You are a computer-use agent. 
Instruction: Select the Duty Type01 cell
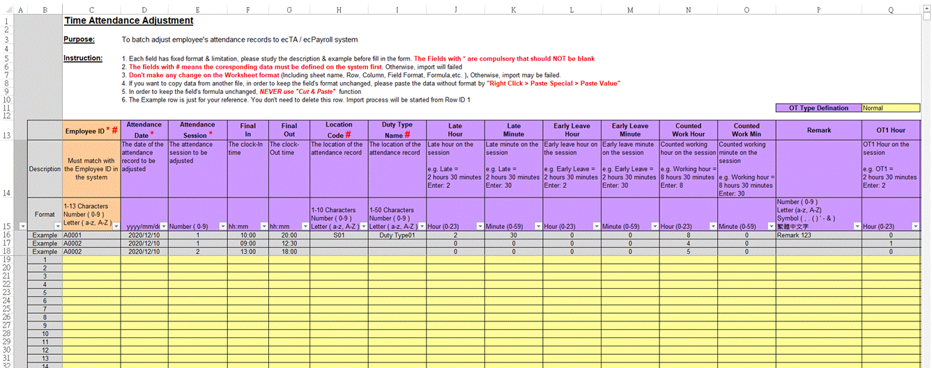point(397,236)
